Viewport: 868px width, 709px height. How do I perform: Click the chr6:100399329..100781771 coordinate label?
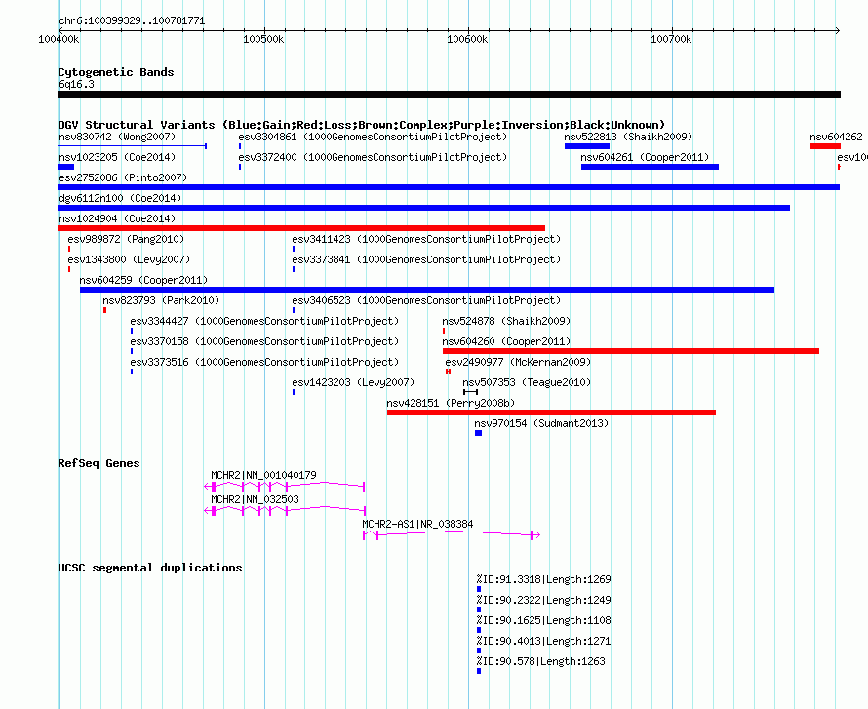tap(132, 20)
